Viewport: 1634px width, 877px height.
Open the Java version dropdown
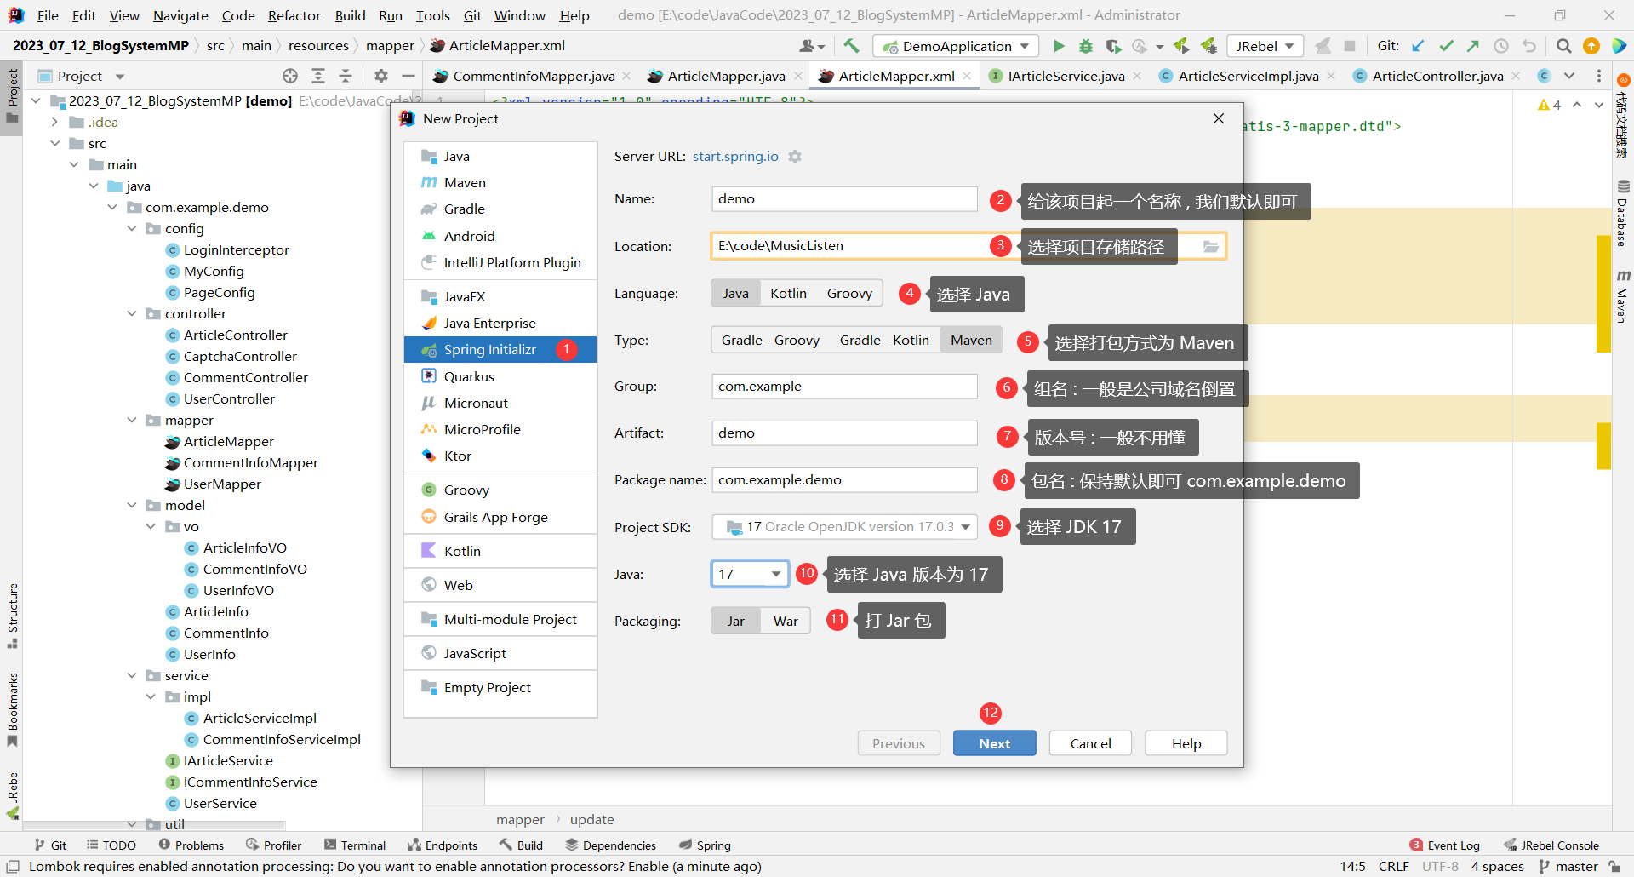[750, 574]
